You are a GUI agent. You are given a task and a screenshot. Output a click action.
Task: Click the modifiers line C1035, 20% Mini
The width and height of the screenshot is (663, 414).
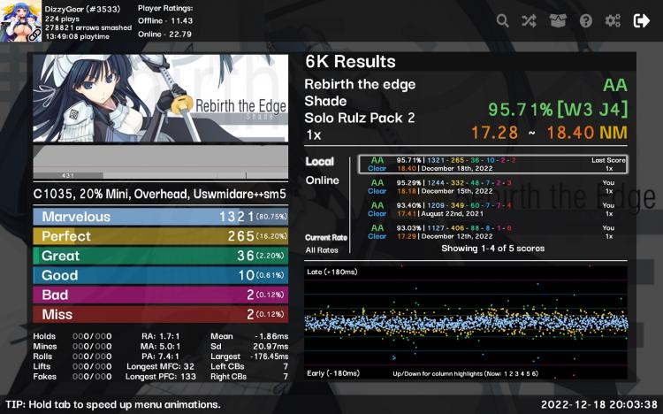160,195
